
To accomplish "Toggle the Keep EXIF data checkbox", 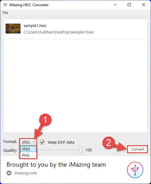I will coord(42,142).
